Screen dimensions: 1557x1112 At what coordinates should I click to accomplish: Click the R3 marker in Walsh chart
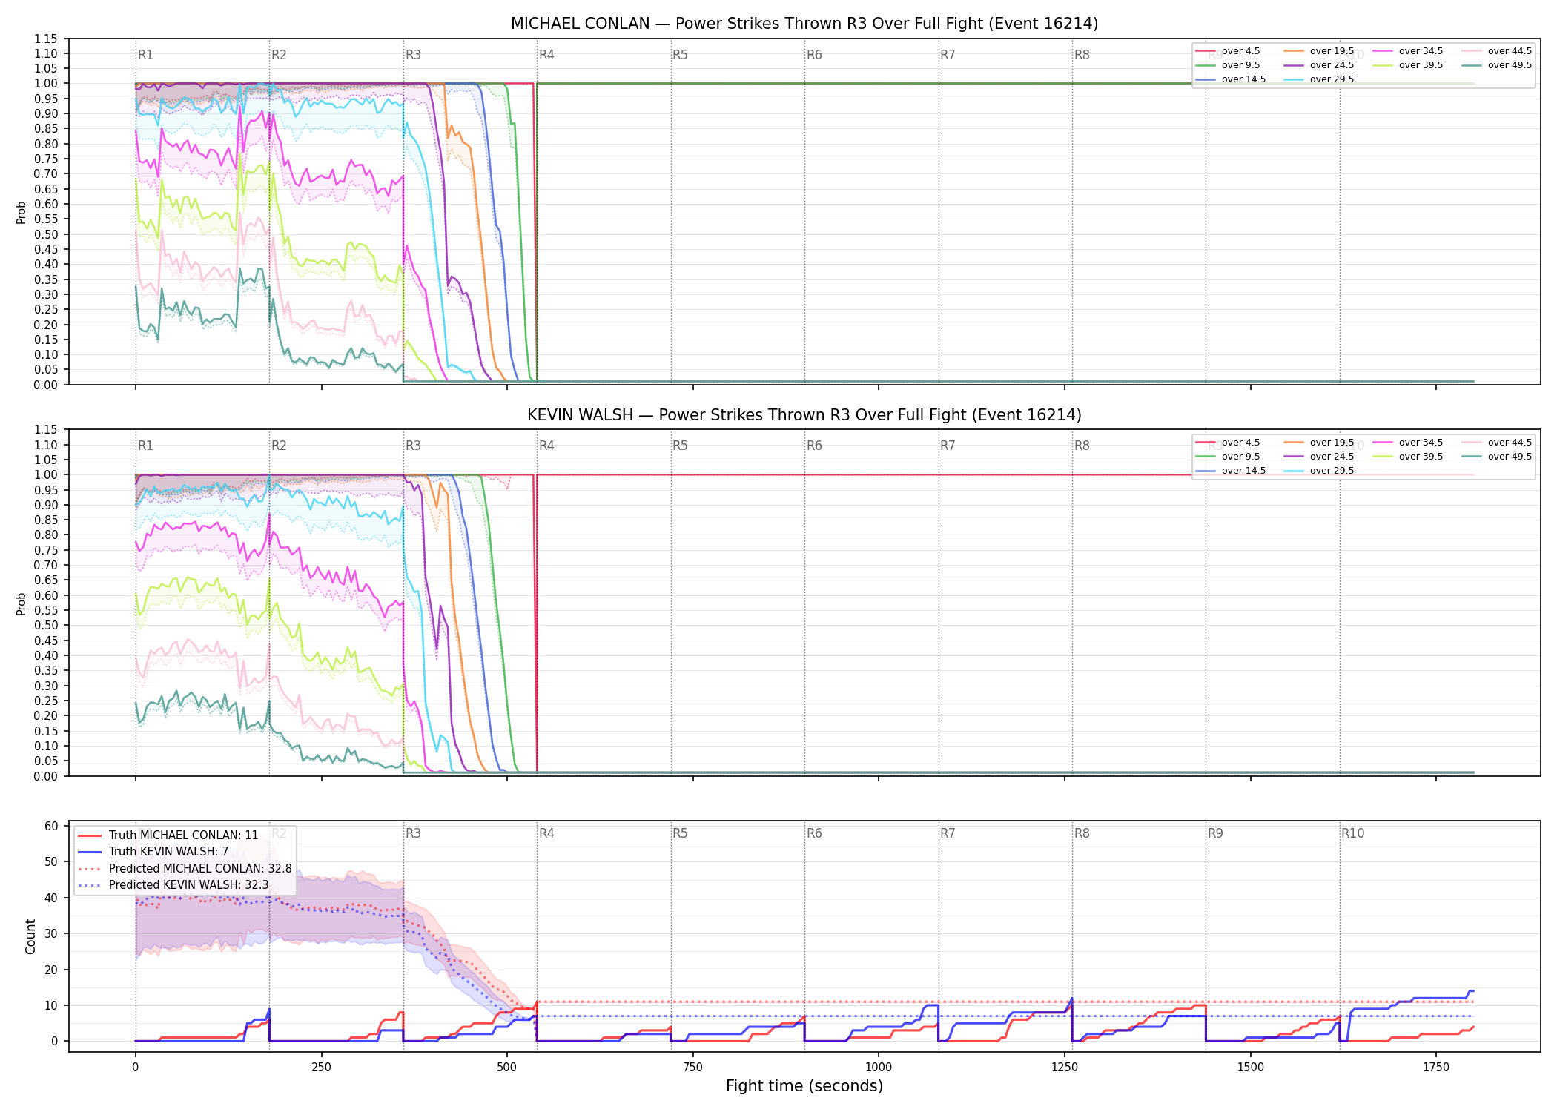pyautogui.click(x=413, y=446)
